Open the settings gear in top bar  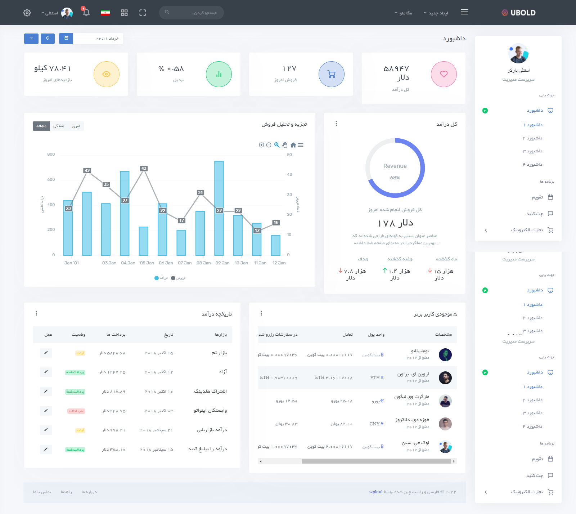[27, 13]
